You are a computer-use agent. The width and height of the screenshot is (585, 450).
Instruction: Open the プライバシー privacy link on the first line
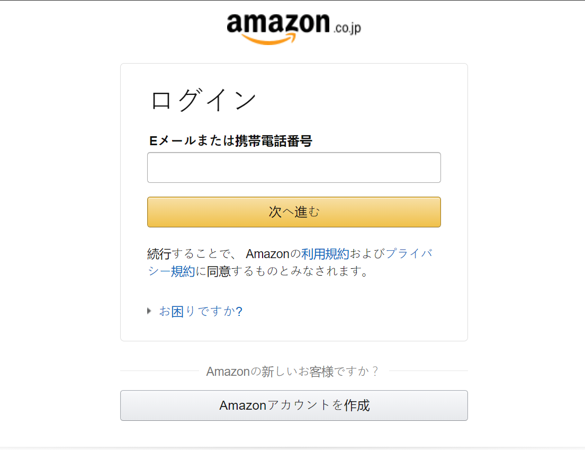tap(409, 254)
